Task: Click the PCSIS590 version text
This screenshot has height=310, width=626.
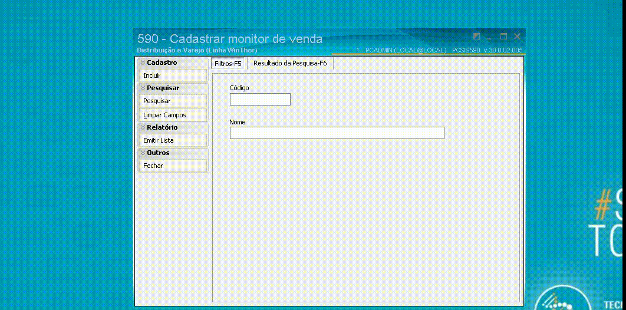Action: (487, 50)
